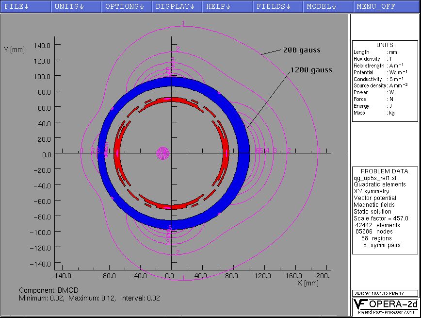Click the 'Field strength' units row
Viewport: 421px width, 318px height.
coord(379,66)
